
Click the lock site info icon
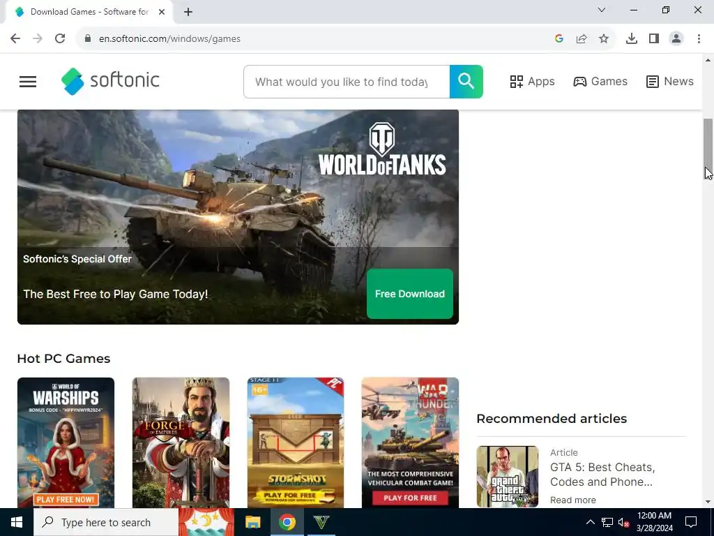tap(88, 39)
